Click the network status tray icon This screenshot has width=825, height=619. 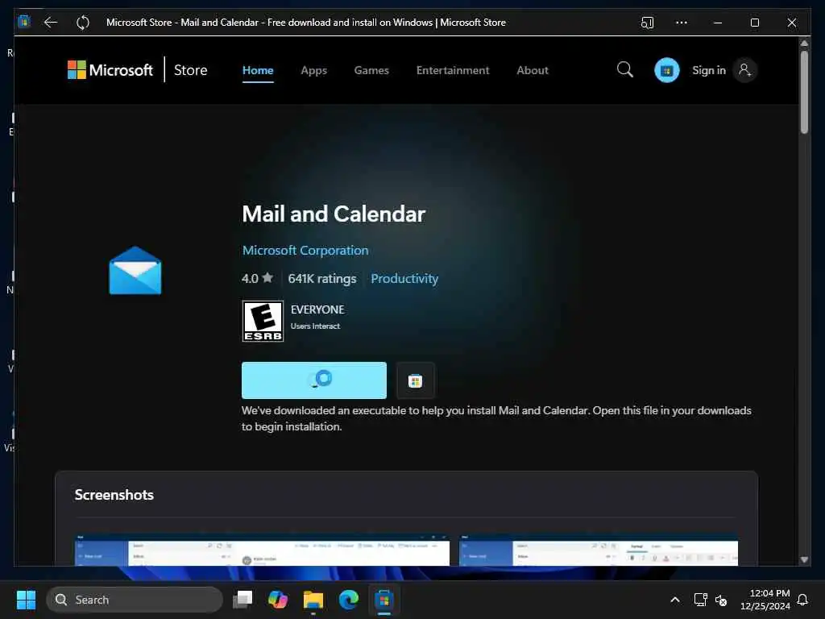pyautogui.click(x=700, y=600)
